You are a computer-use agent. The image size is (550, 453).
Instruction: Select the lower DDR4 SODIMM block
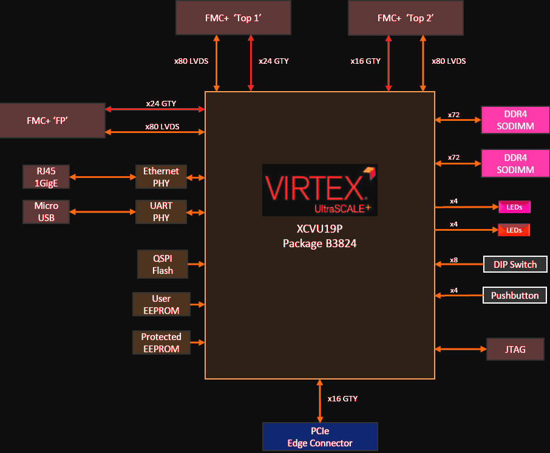point(515,163)
